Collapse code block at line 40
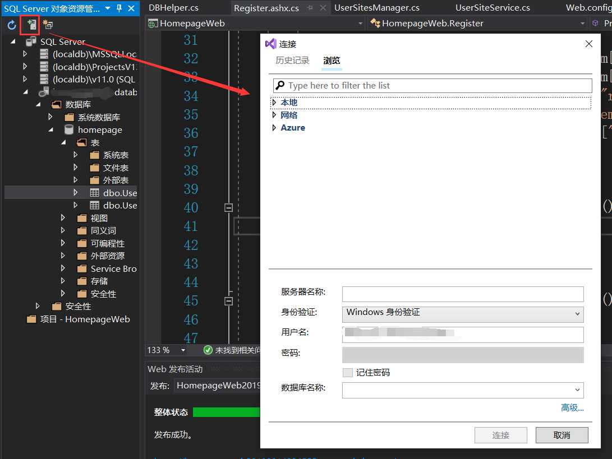 click(229, 207)
